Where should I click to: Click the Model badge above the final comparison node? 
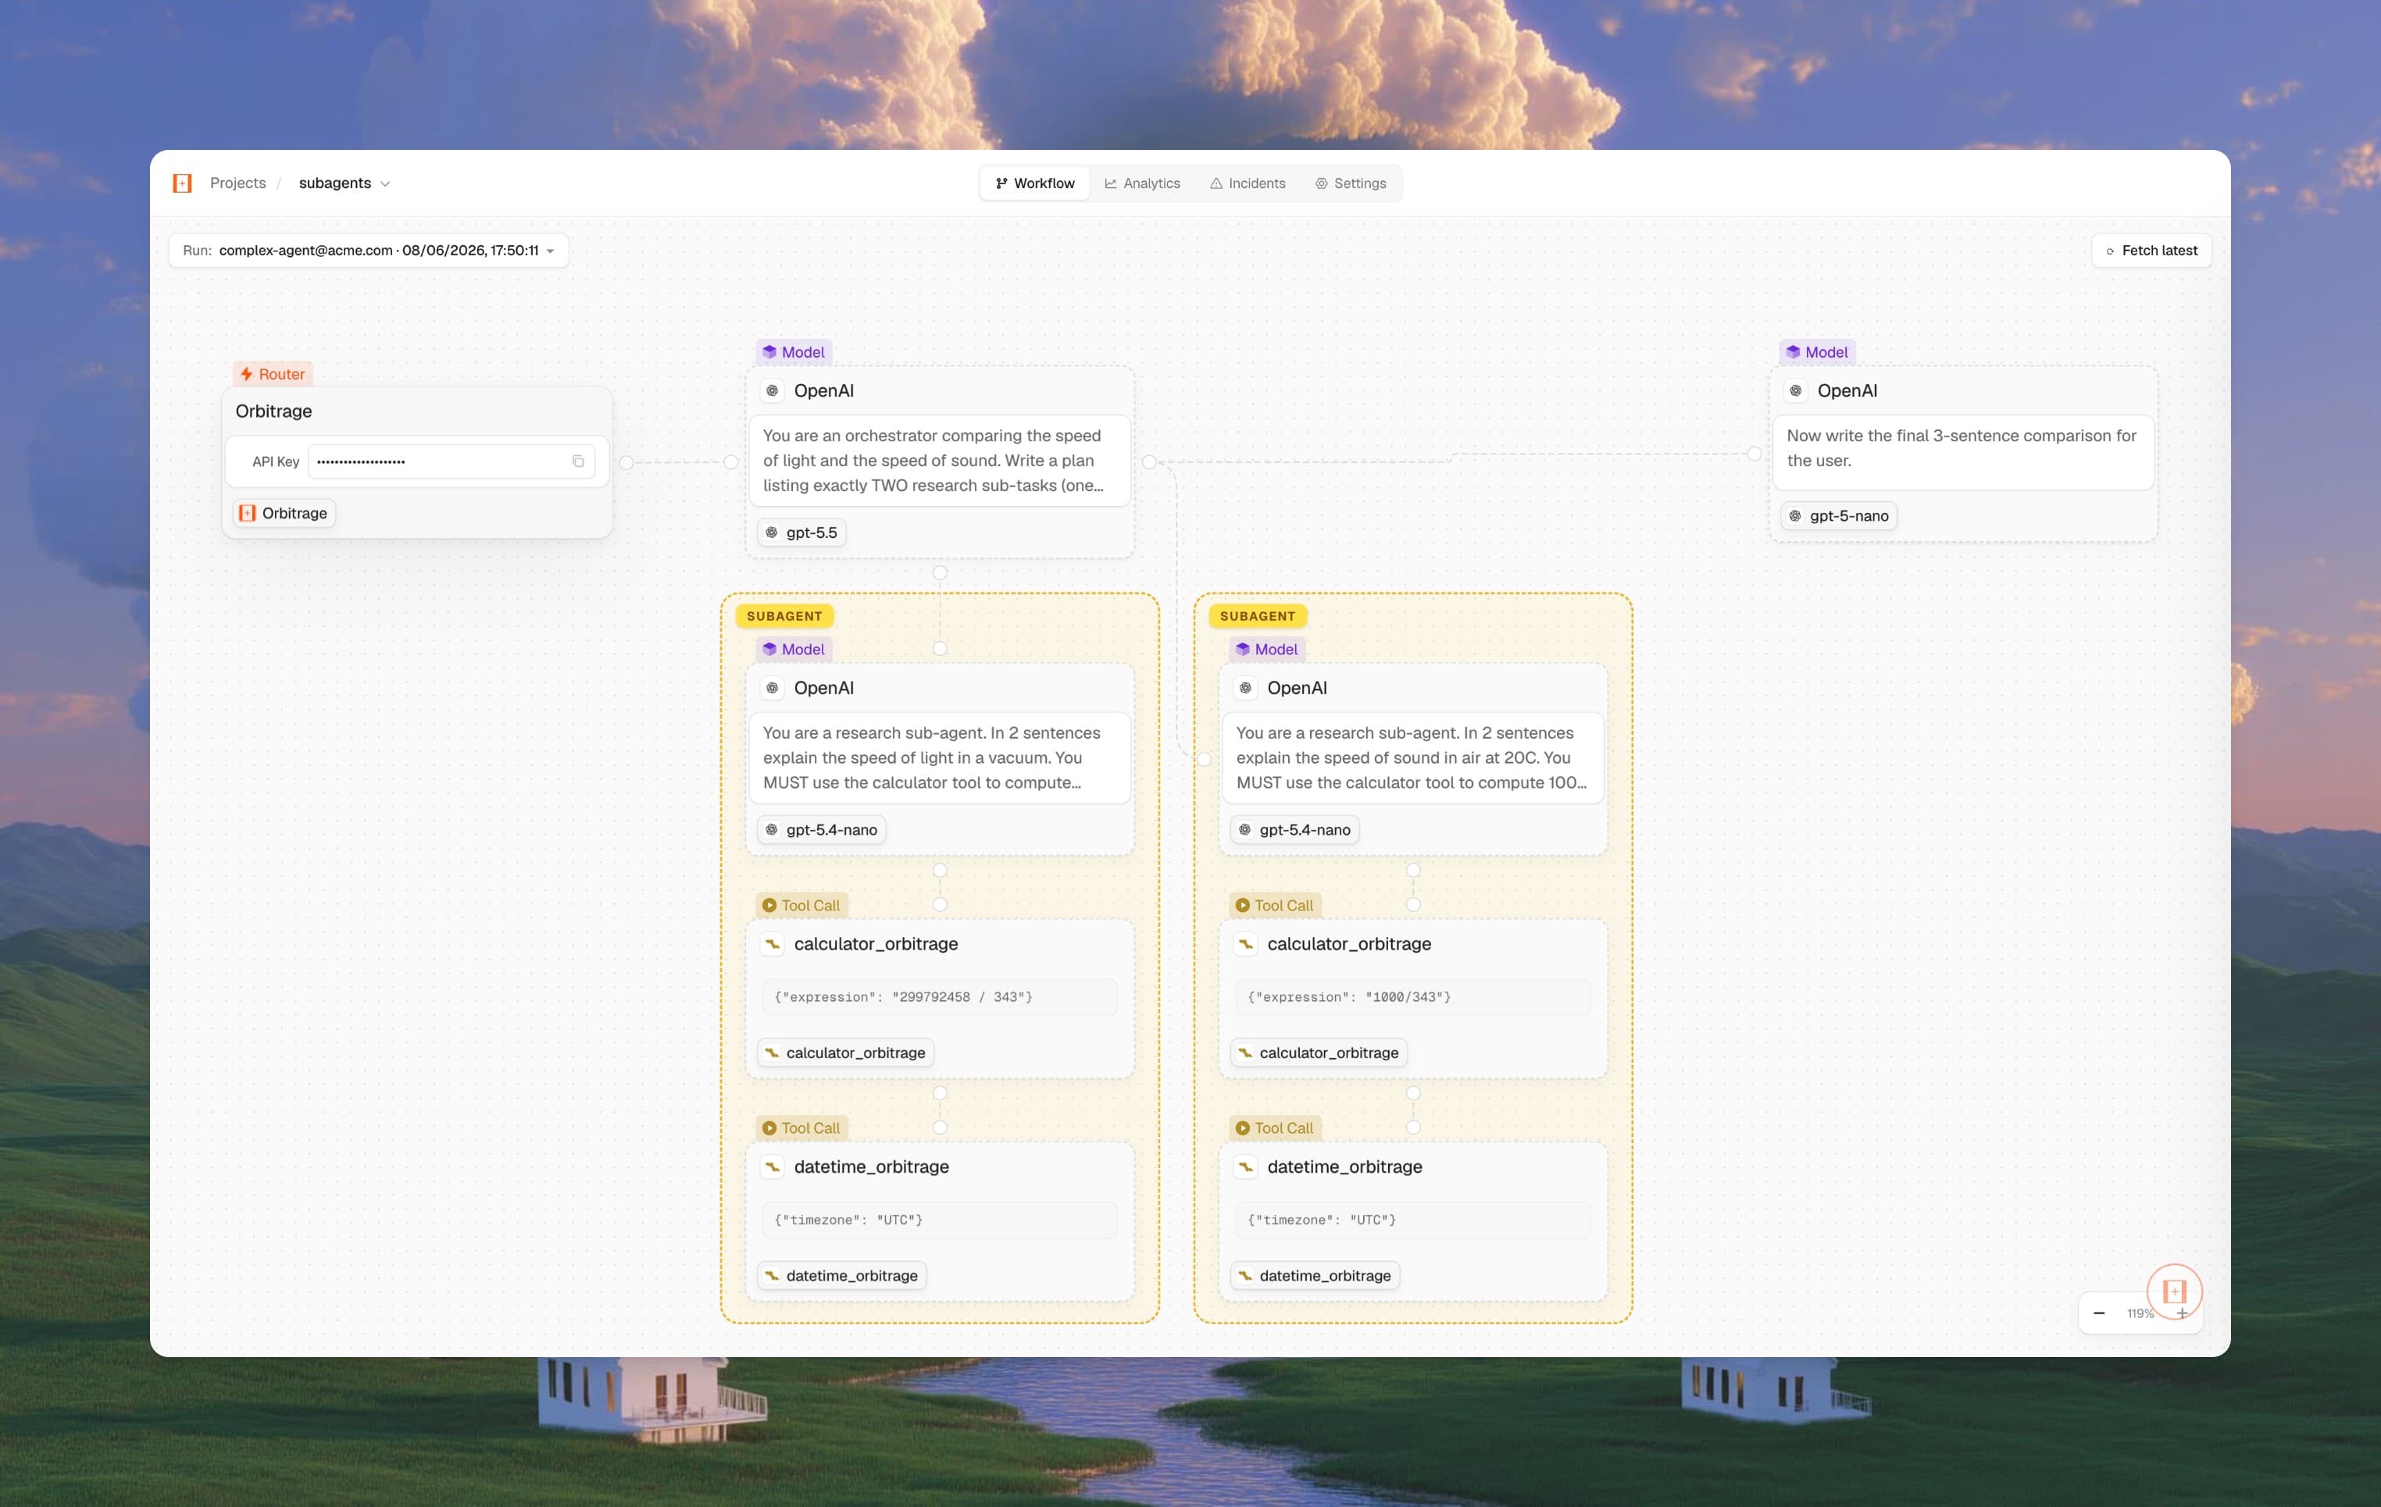pyautogui.click(x=1816, y=352)
